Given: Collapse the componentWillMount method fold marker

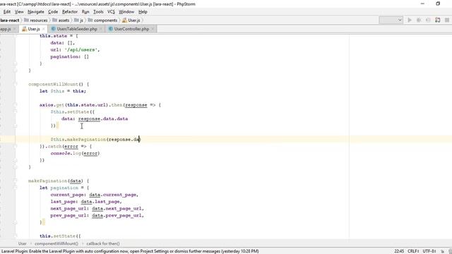Looking at the screenshot, I should 15,84.
